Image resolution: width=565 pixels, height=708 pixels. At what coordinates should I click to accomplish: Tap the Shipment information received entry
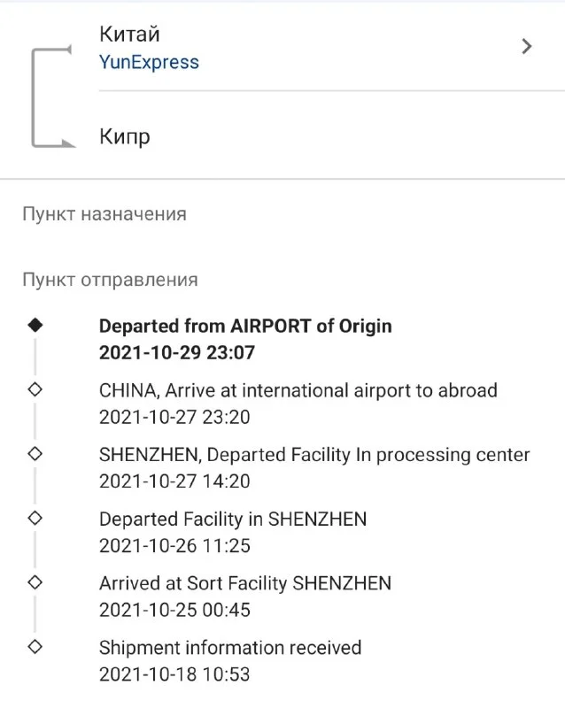tap(230, 648)
